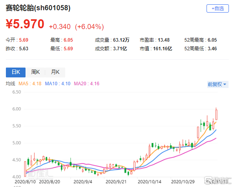Click the 2020/9/21 date axis label

(116, 182)
